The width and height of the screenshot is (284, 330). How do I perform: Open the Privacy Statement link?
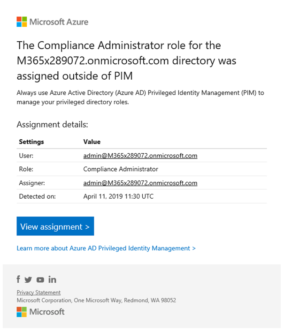click(x=38, y=292)
